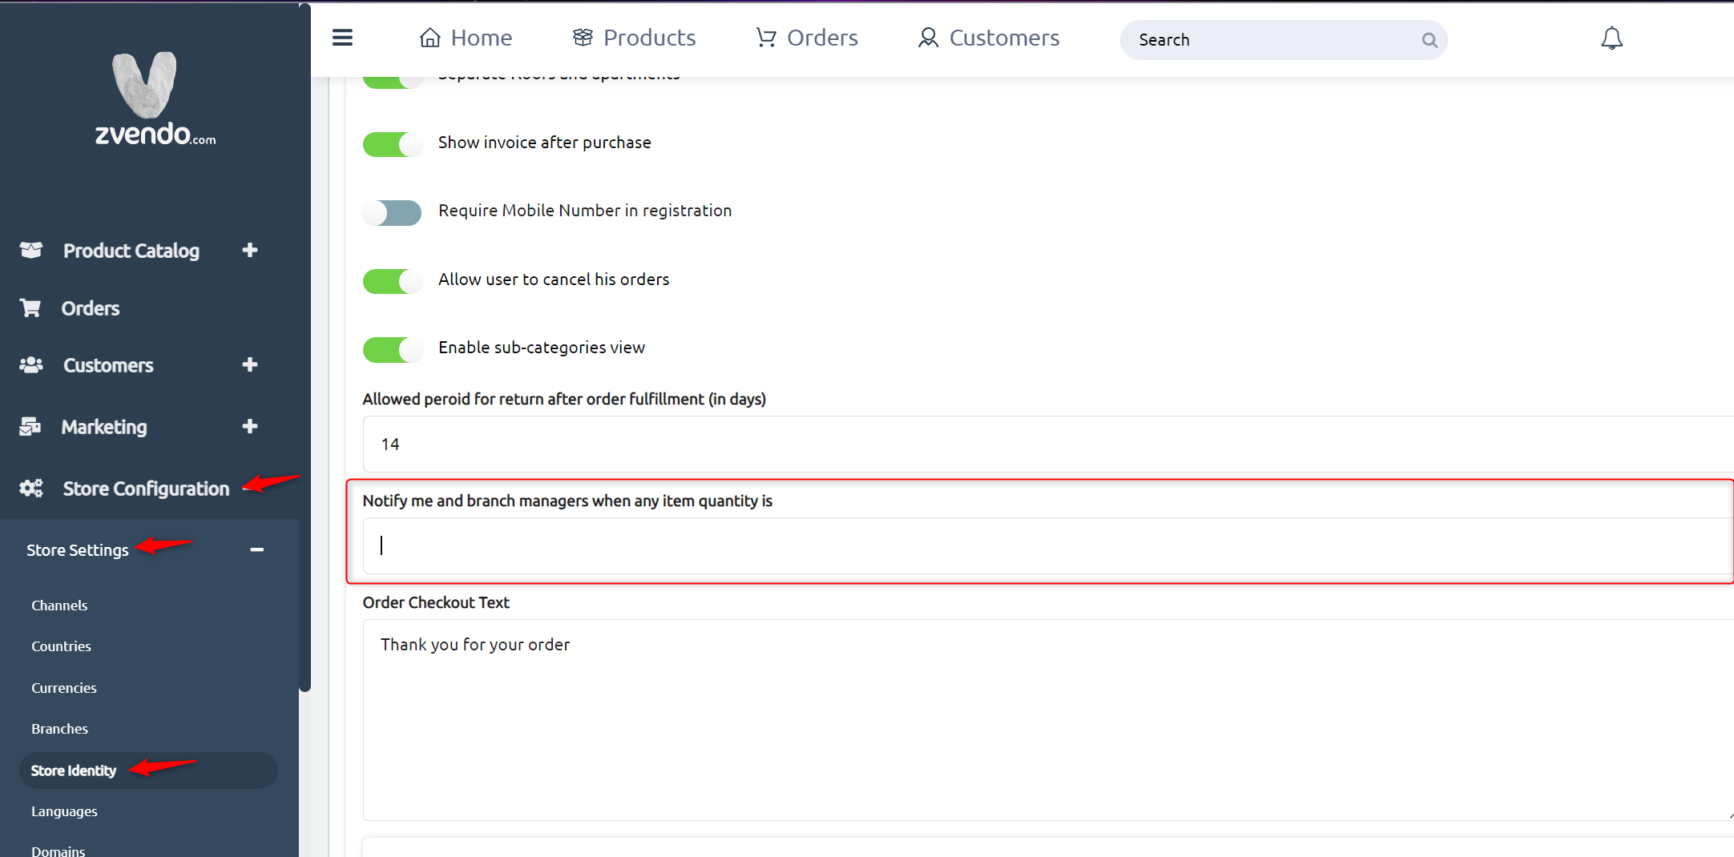Open Branches settings link
Viewport: 1734px width, 857px height.
tap(59, 729)
